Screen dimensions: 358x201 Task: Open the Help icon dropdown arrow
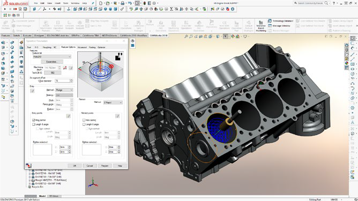pyautogui.click(x=337, y=3)
